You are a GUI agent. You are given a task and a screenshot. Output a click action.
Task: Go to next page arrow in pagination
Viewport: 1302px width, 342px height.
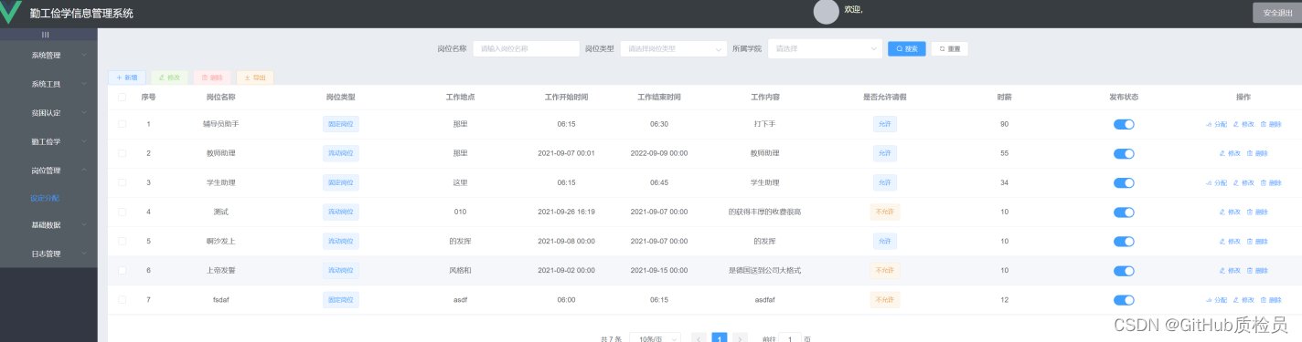pos(741,337)
